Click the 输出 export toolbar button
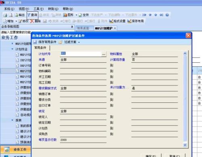202x157 pixels. pyautogui.click(x=19, y=15)
